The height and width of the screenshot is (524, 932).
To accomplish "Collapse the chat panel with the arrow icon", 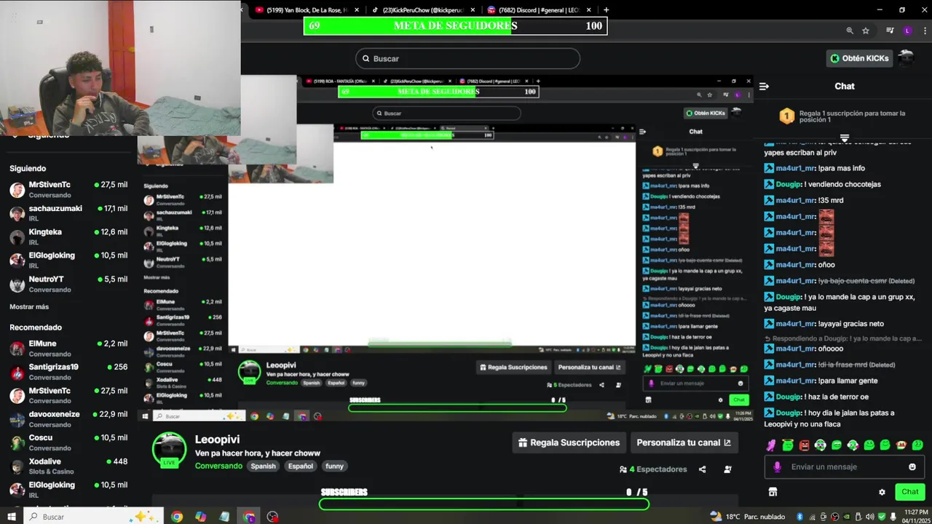I will click(764, 86).
